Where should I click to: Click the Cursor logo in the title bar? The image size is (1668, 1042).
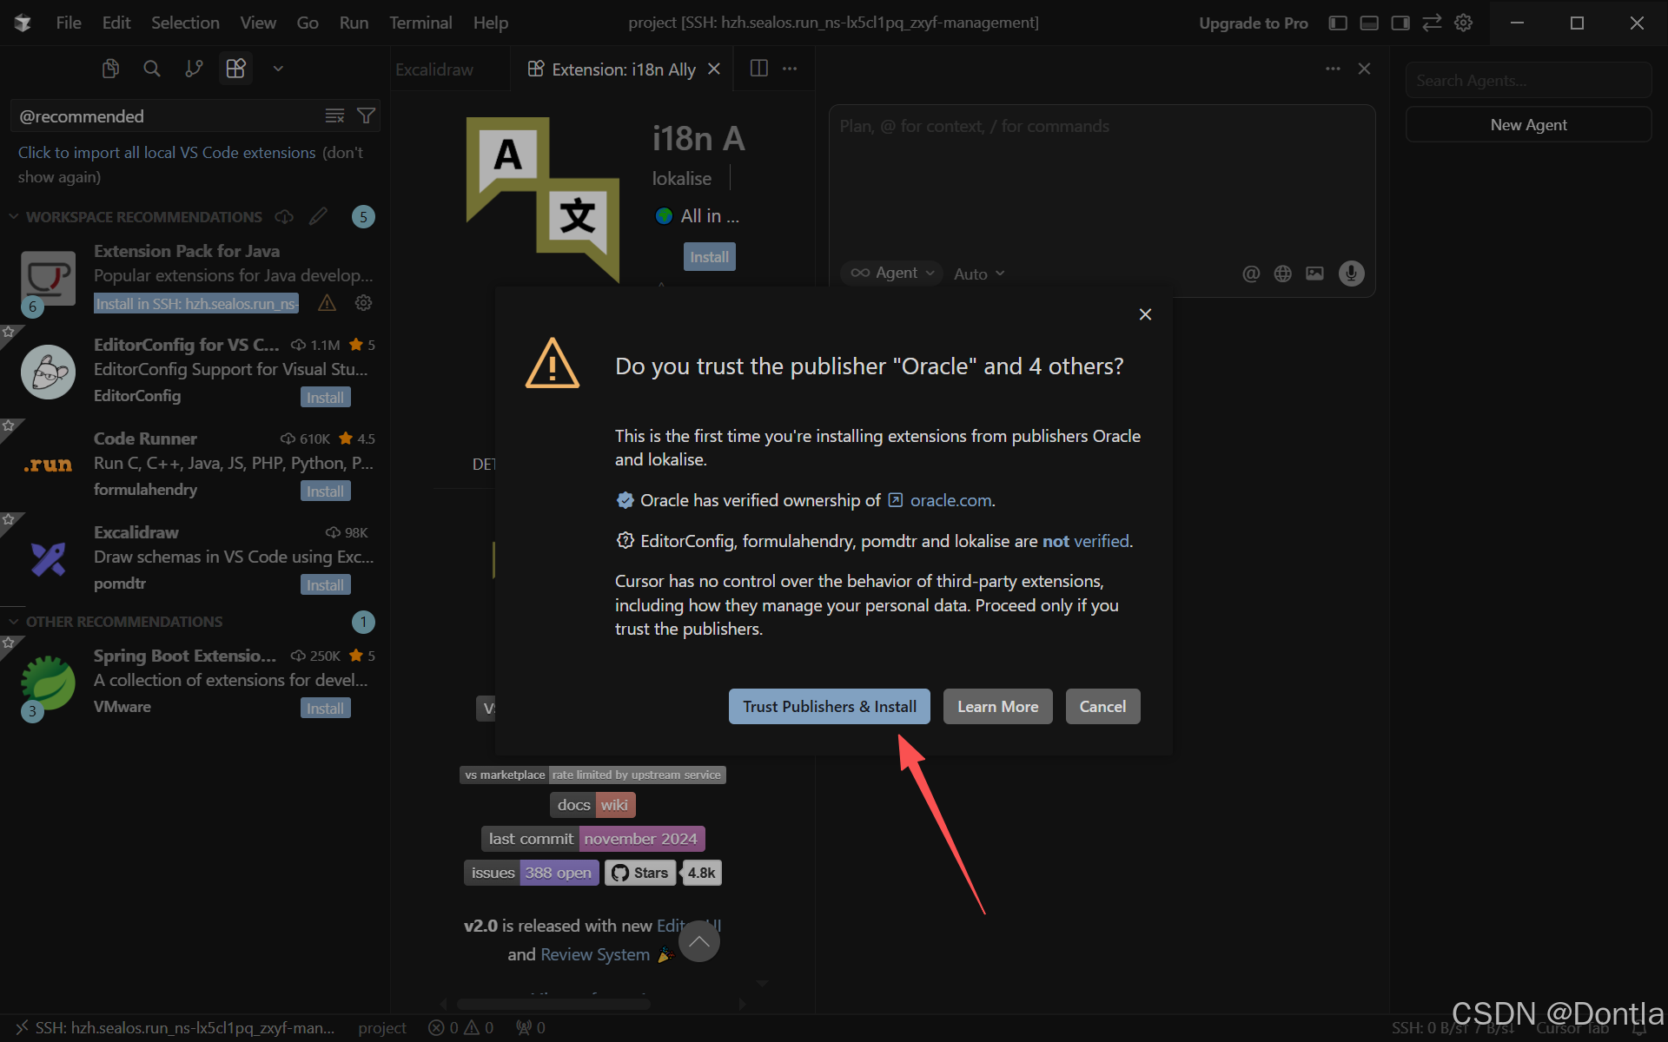click(23, 23)
